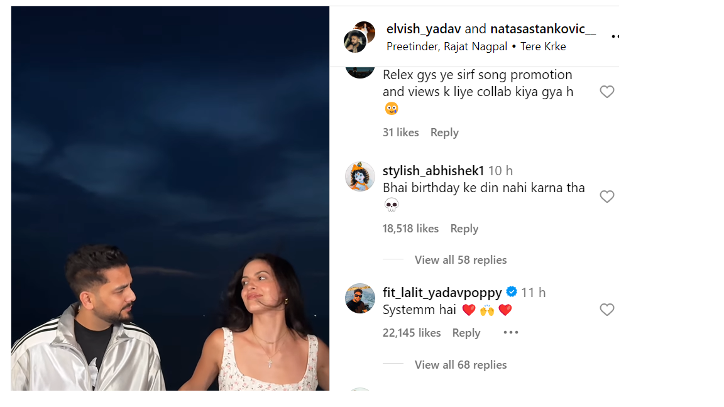This screenshot has width=724, height=407.
Task: Reply to the 'Relex gys' comment
Action: [x=444, y=133]
